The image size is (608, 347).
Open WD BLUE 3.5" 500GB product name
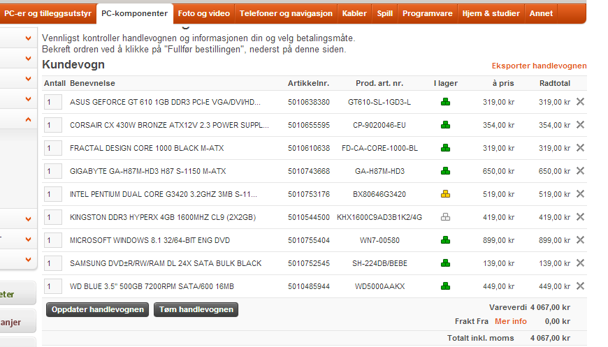(152, 286)
